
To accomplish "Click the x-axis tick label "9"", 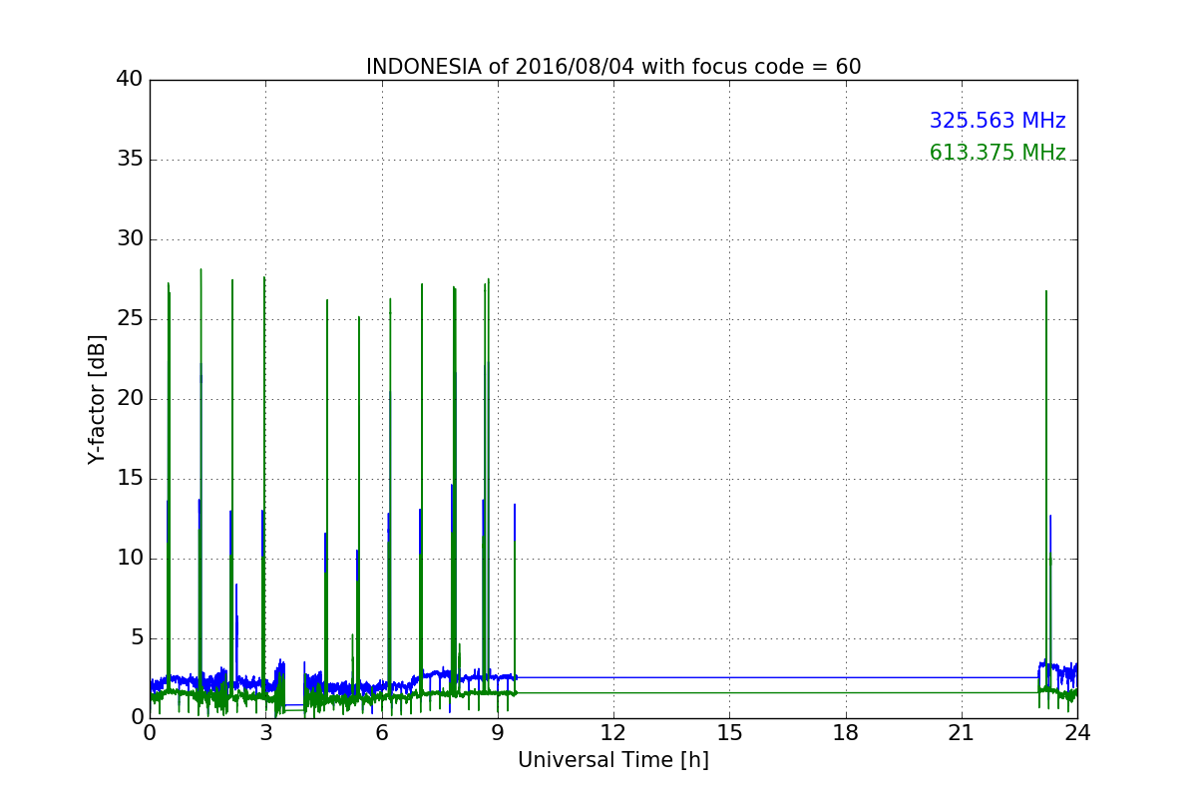I will (498, 733).
